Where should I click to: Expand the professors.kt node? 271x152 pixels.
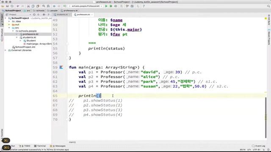pyautogui.click(x=17, y=34)
